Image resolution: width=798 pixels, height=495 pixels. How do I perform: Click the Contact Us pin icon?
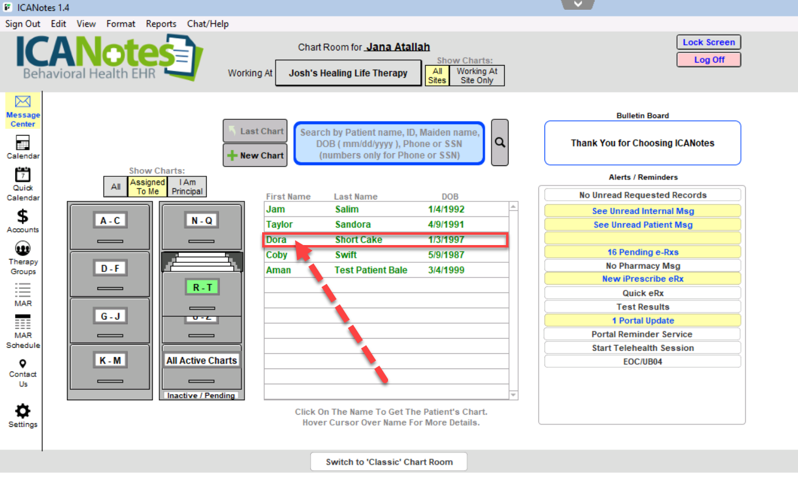tap(23, 364)
